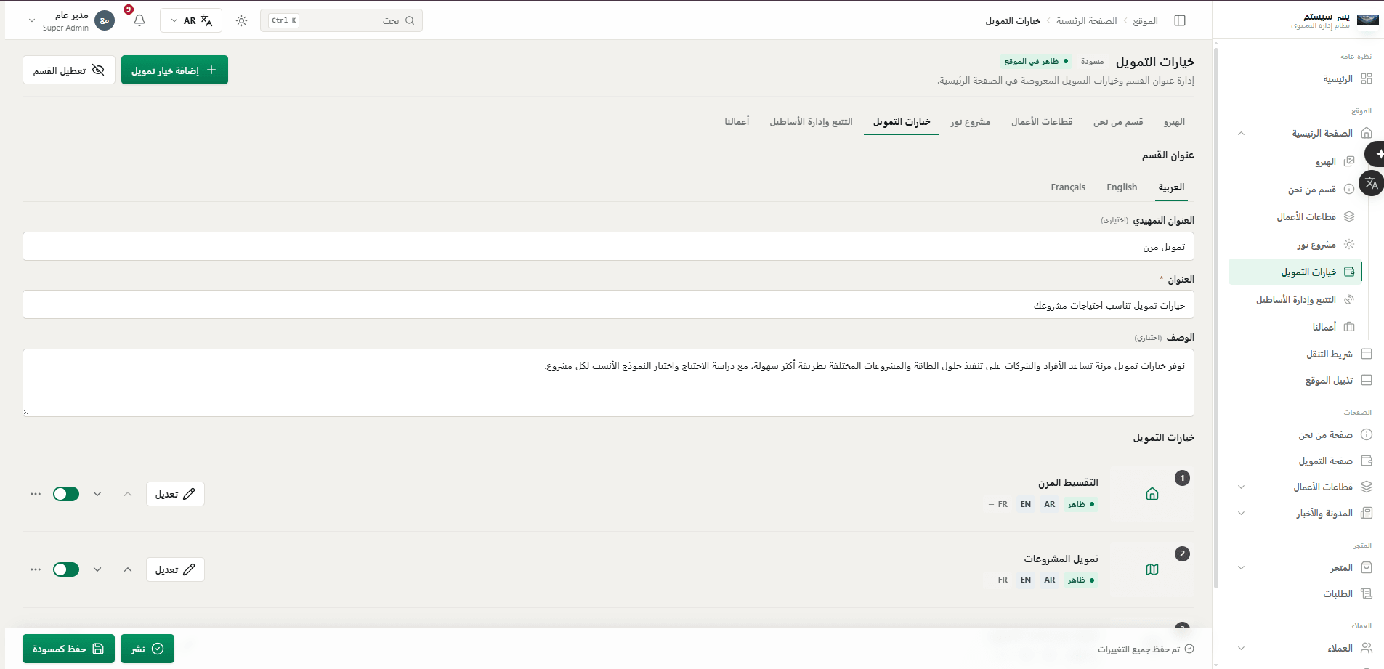
Task: Switch to the مشروع نور tab
Action: point(970,122)
